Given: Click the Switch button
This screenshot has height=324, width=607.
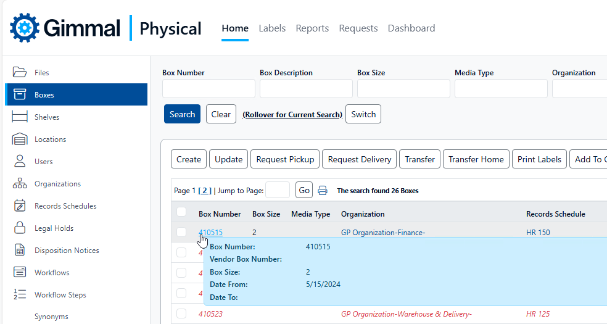Looking at the screenshot, I should (x=363, y=114).
